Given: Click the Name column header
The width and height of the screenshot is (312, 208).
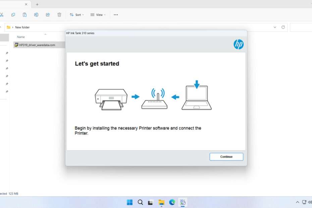Looking at the screenshot, I should coord(21,37).
